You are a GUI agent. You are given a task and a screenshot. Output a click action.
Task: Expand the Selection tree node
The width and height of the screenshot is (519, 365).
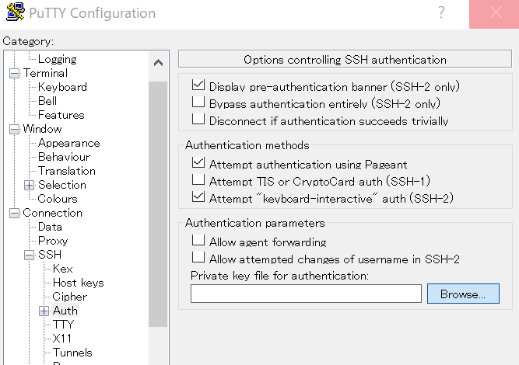[x=30, y=185]
